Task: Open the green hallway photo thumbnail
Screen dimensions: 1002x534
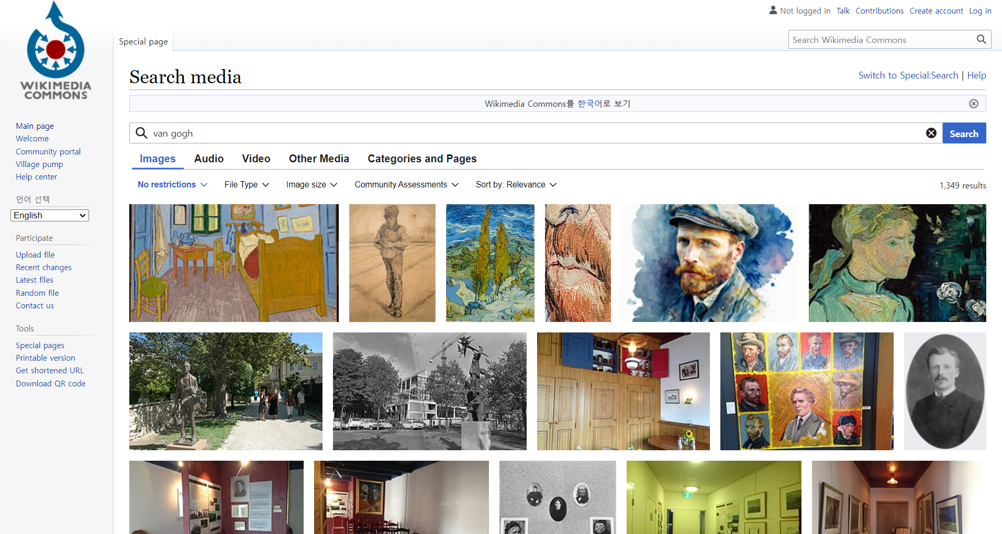Action: click(x=714, y=497)
